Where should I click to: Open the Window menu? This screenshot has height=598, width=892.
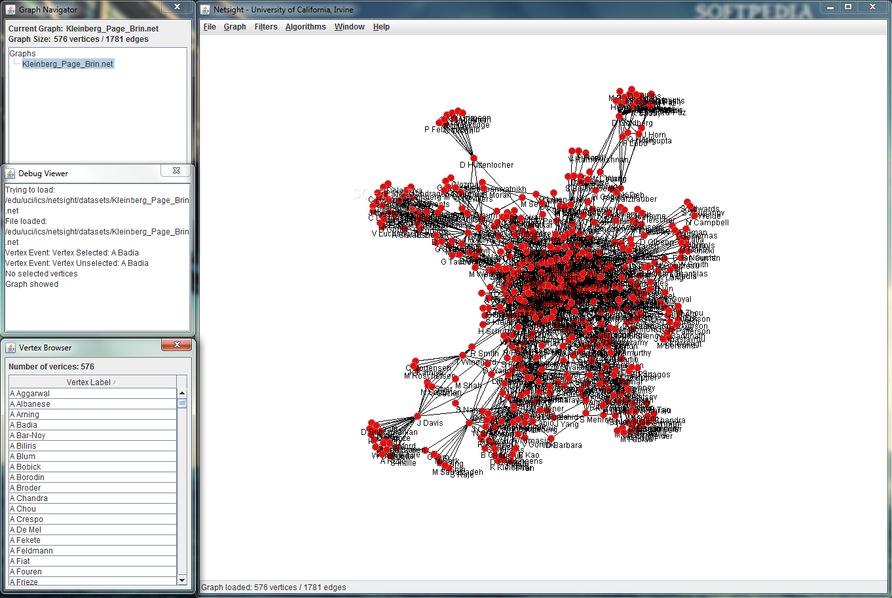(349, 27)
